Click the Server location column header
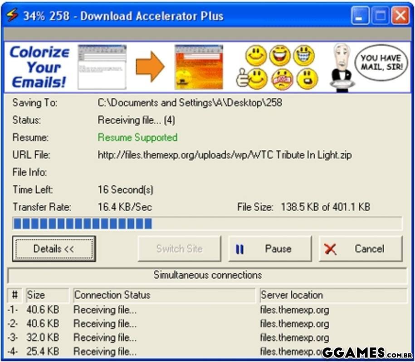The height and width of the screenshot is (362, 415). 333,295
